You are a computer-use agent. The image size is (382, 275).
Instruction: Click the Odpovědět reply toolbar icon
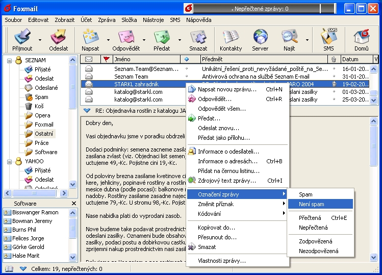click(x=126, y=40)
